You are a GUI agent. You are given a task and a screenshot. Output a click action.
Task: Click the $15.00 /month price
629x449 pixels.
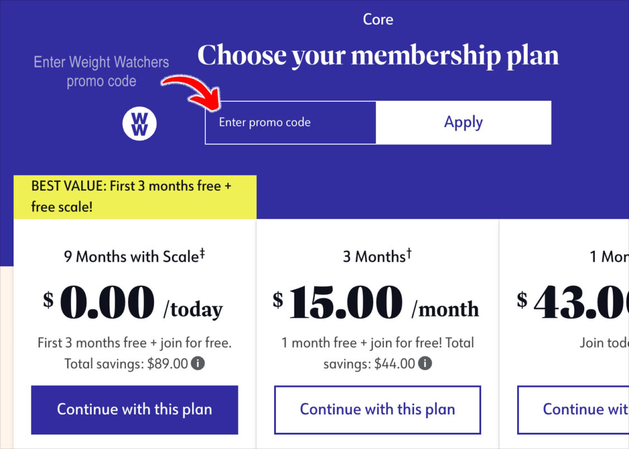[376, 303]
